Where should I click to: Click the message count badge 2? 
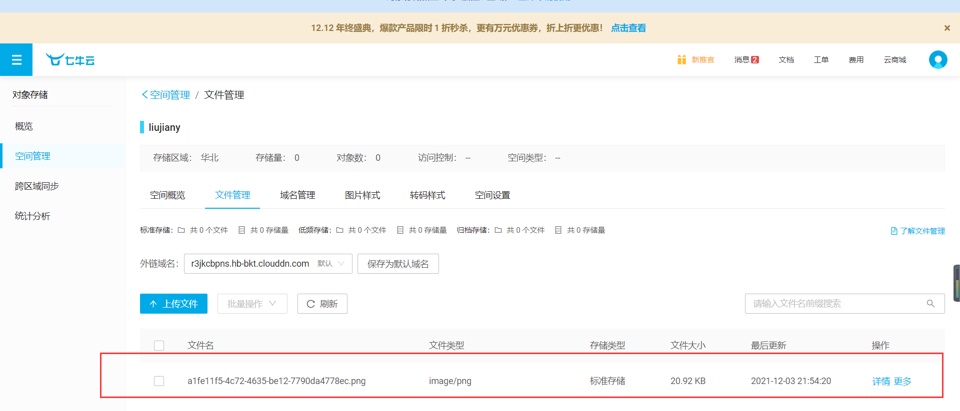click(755, 59)
